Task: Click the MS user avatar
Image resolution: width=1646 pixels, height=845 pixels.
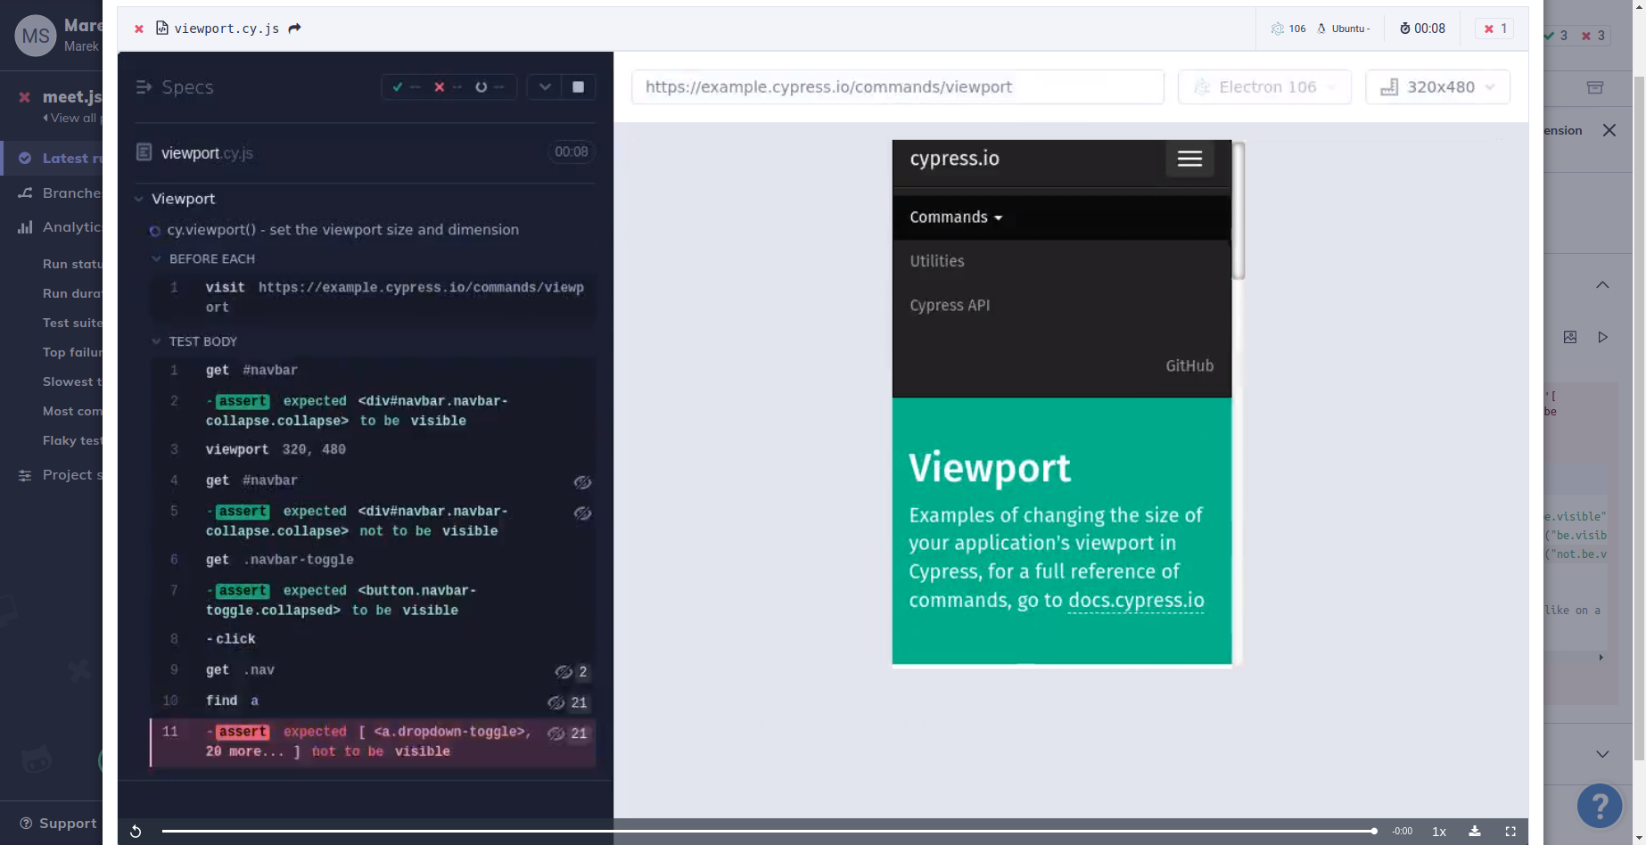Action: pos(36,36)
